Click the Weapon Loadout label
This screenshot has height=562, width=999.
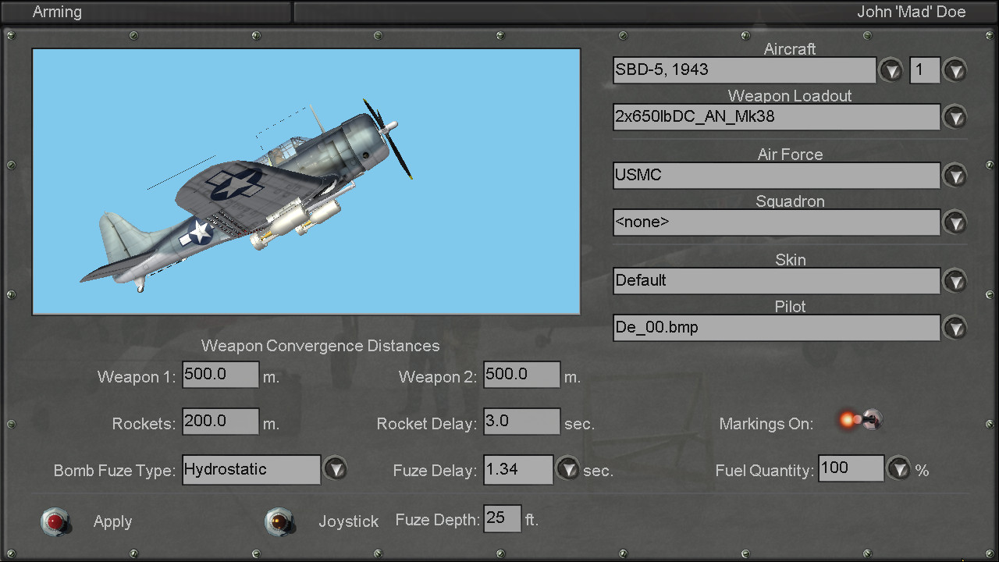790,96
